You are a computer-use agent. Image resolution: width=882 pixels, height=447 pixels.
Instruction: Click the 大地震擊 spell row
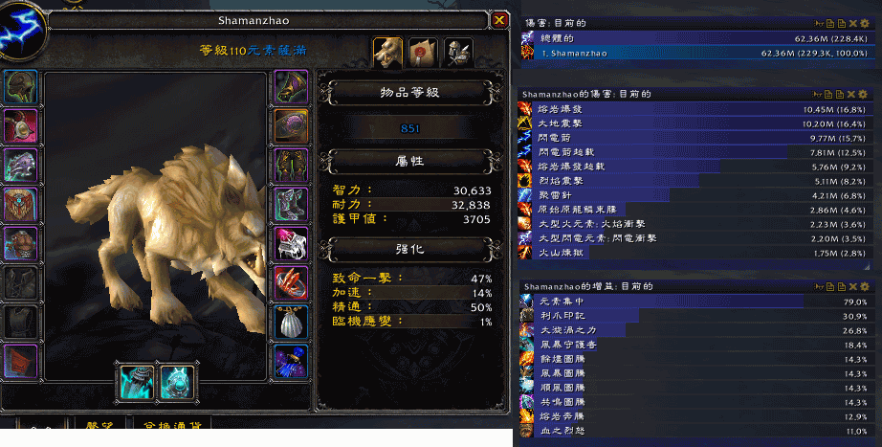[695, 123]
